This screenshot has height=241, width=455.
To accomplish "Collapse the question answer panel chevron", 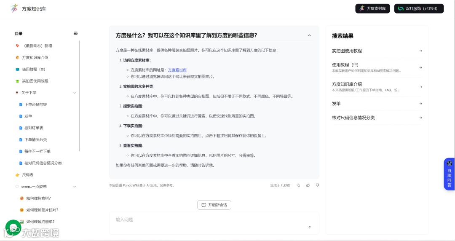I will click(309, 35).
